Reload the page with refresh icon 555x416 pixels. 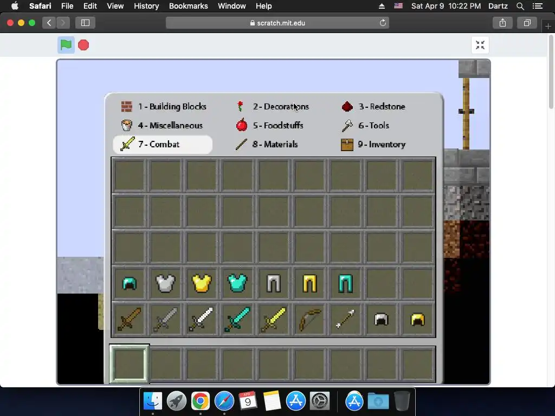coord(383,23)
